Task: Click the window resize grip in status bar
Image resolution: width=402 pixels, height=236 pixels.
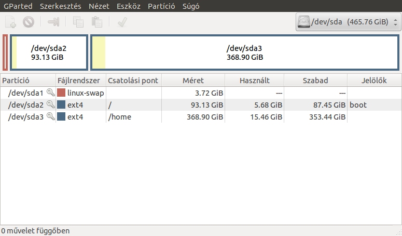Action: point(399,233)
